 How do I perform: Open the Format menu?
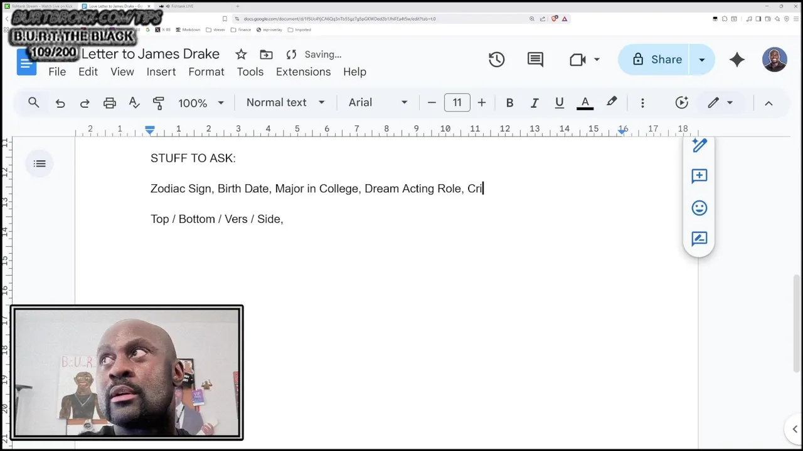click(x=206, y=71)
